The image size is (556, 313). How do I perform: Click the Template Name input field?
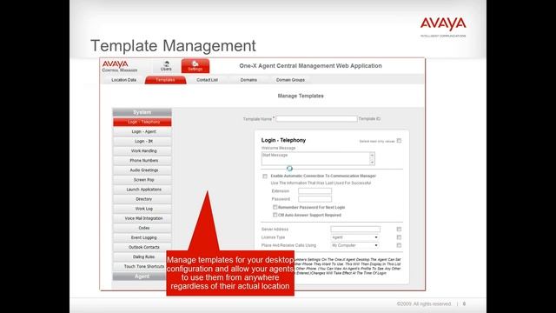(x=316, y=118)
